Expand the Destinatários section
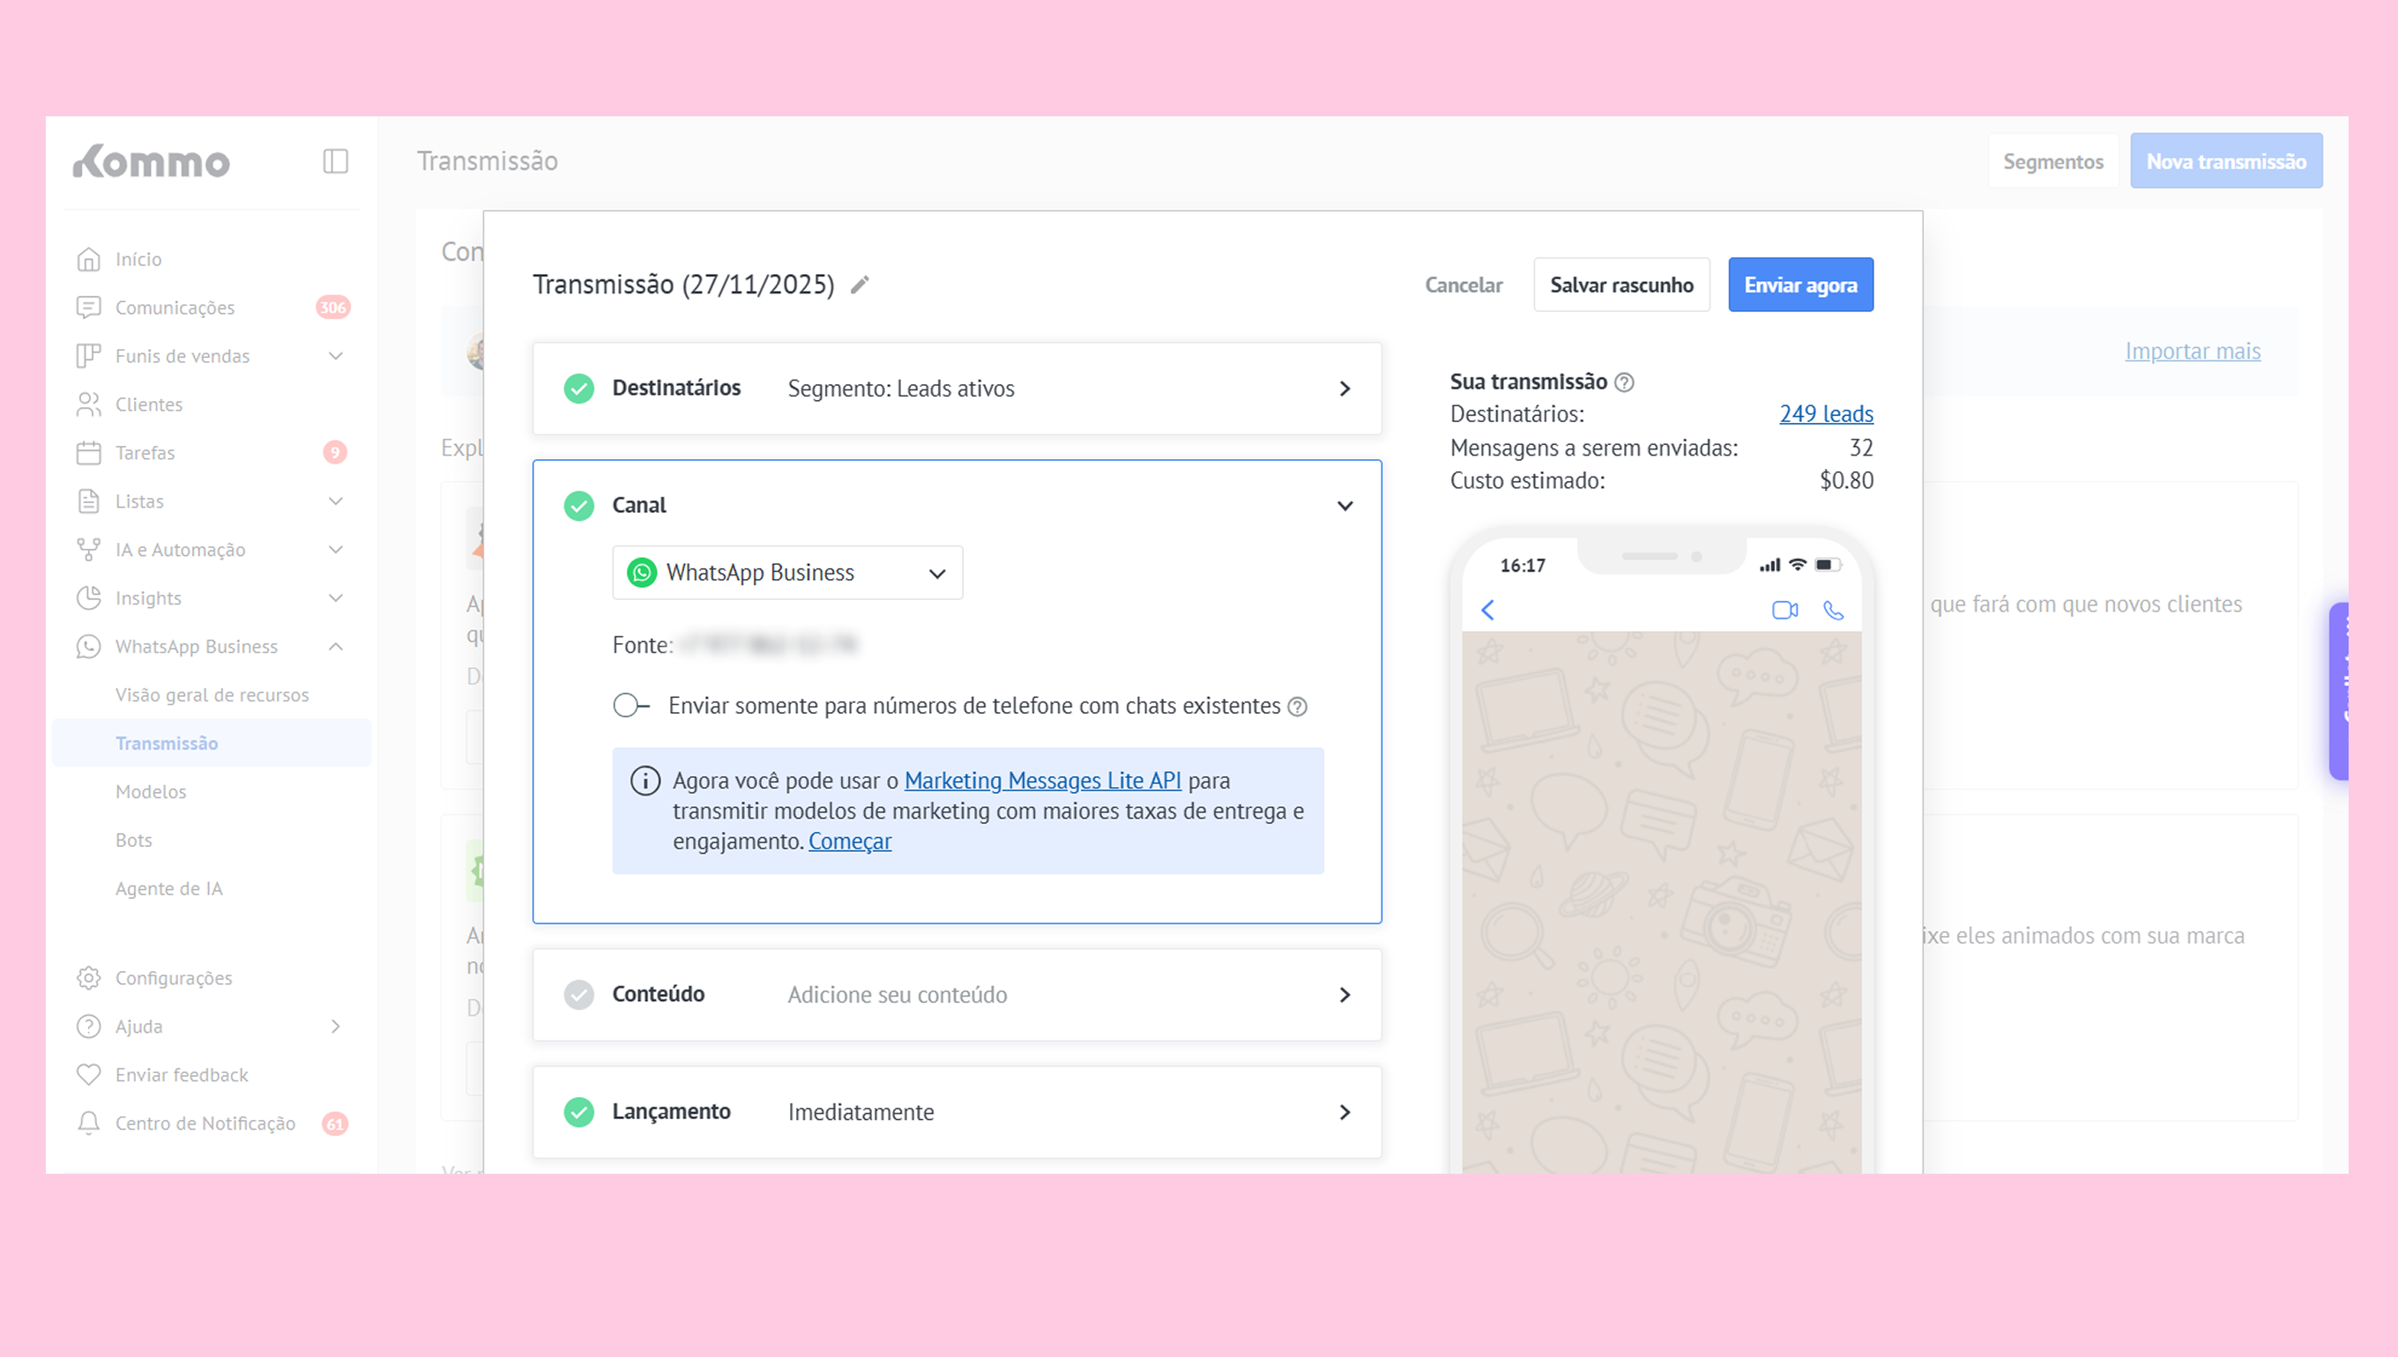This screenshot has width=2398, height=1357. (x=1344, y=389)
